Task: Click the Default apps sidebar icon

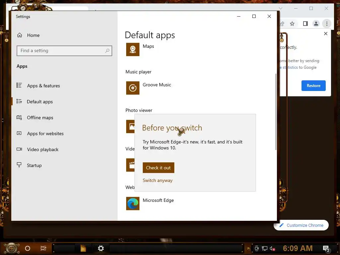Action: pos(19,101)
